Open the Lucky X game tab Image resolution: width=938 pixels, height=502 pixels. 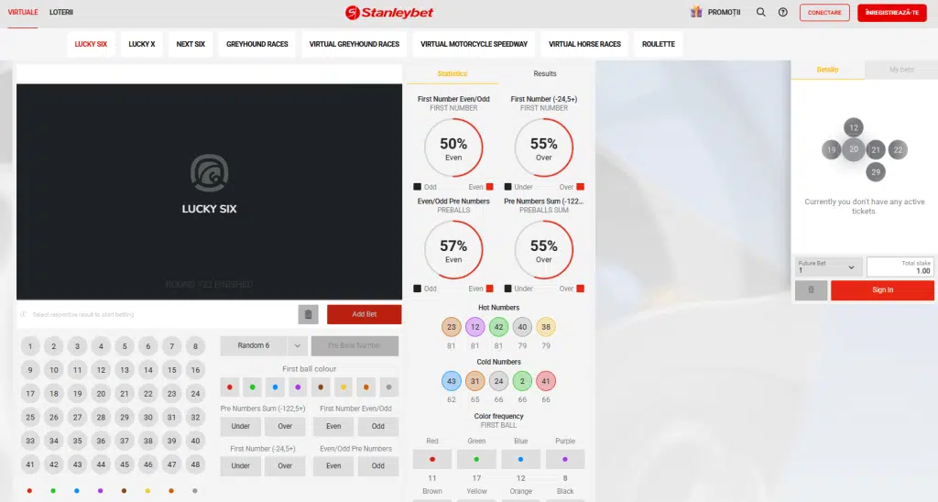click(142, 44)
